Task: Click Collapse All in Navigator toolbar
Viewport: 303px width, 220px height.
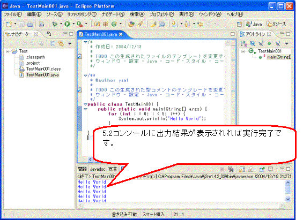Action: 53,43
